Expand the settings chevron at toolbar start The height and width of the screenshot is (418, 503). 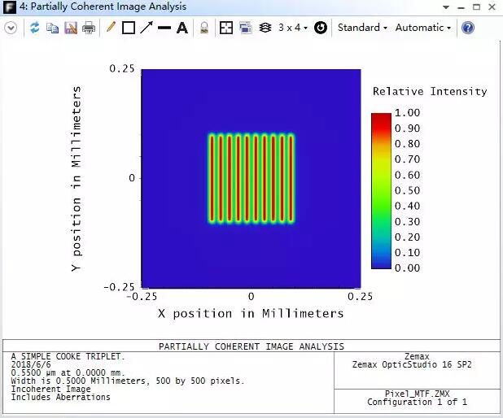coord(11,28)
